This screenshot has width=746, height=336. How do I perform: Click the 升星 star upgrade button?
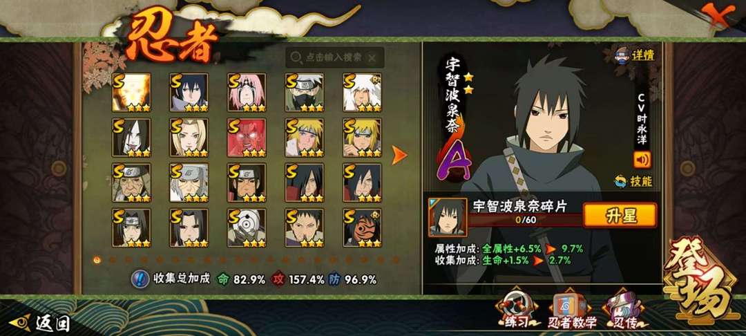pos(620,216)
